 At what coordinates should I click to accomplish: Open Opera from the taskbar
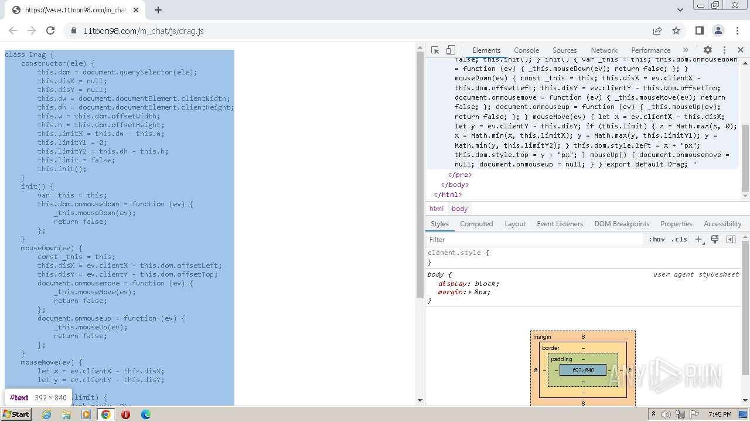[x=126, y=414]
